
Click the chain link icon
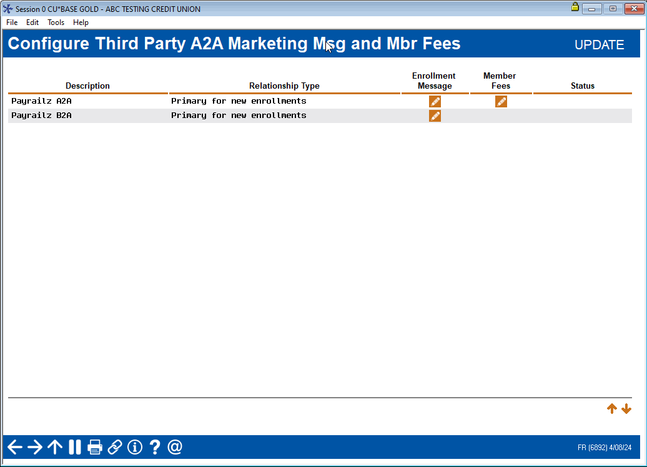(x=115, y=447)
